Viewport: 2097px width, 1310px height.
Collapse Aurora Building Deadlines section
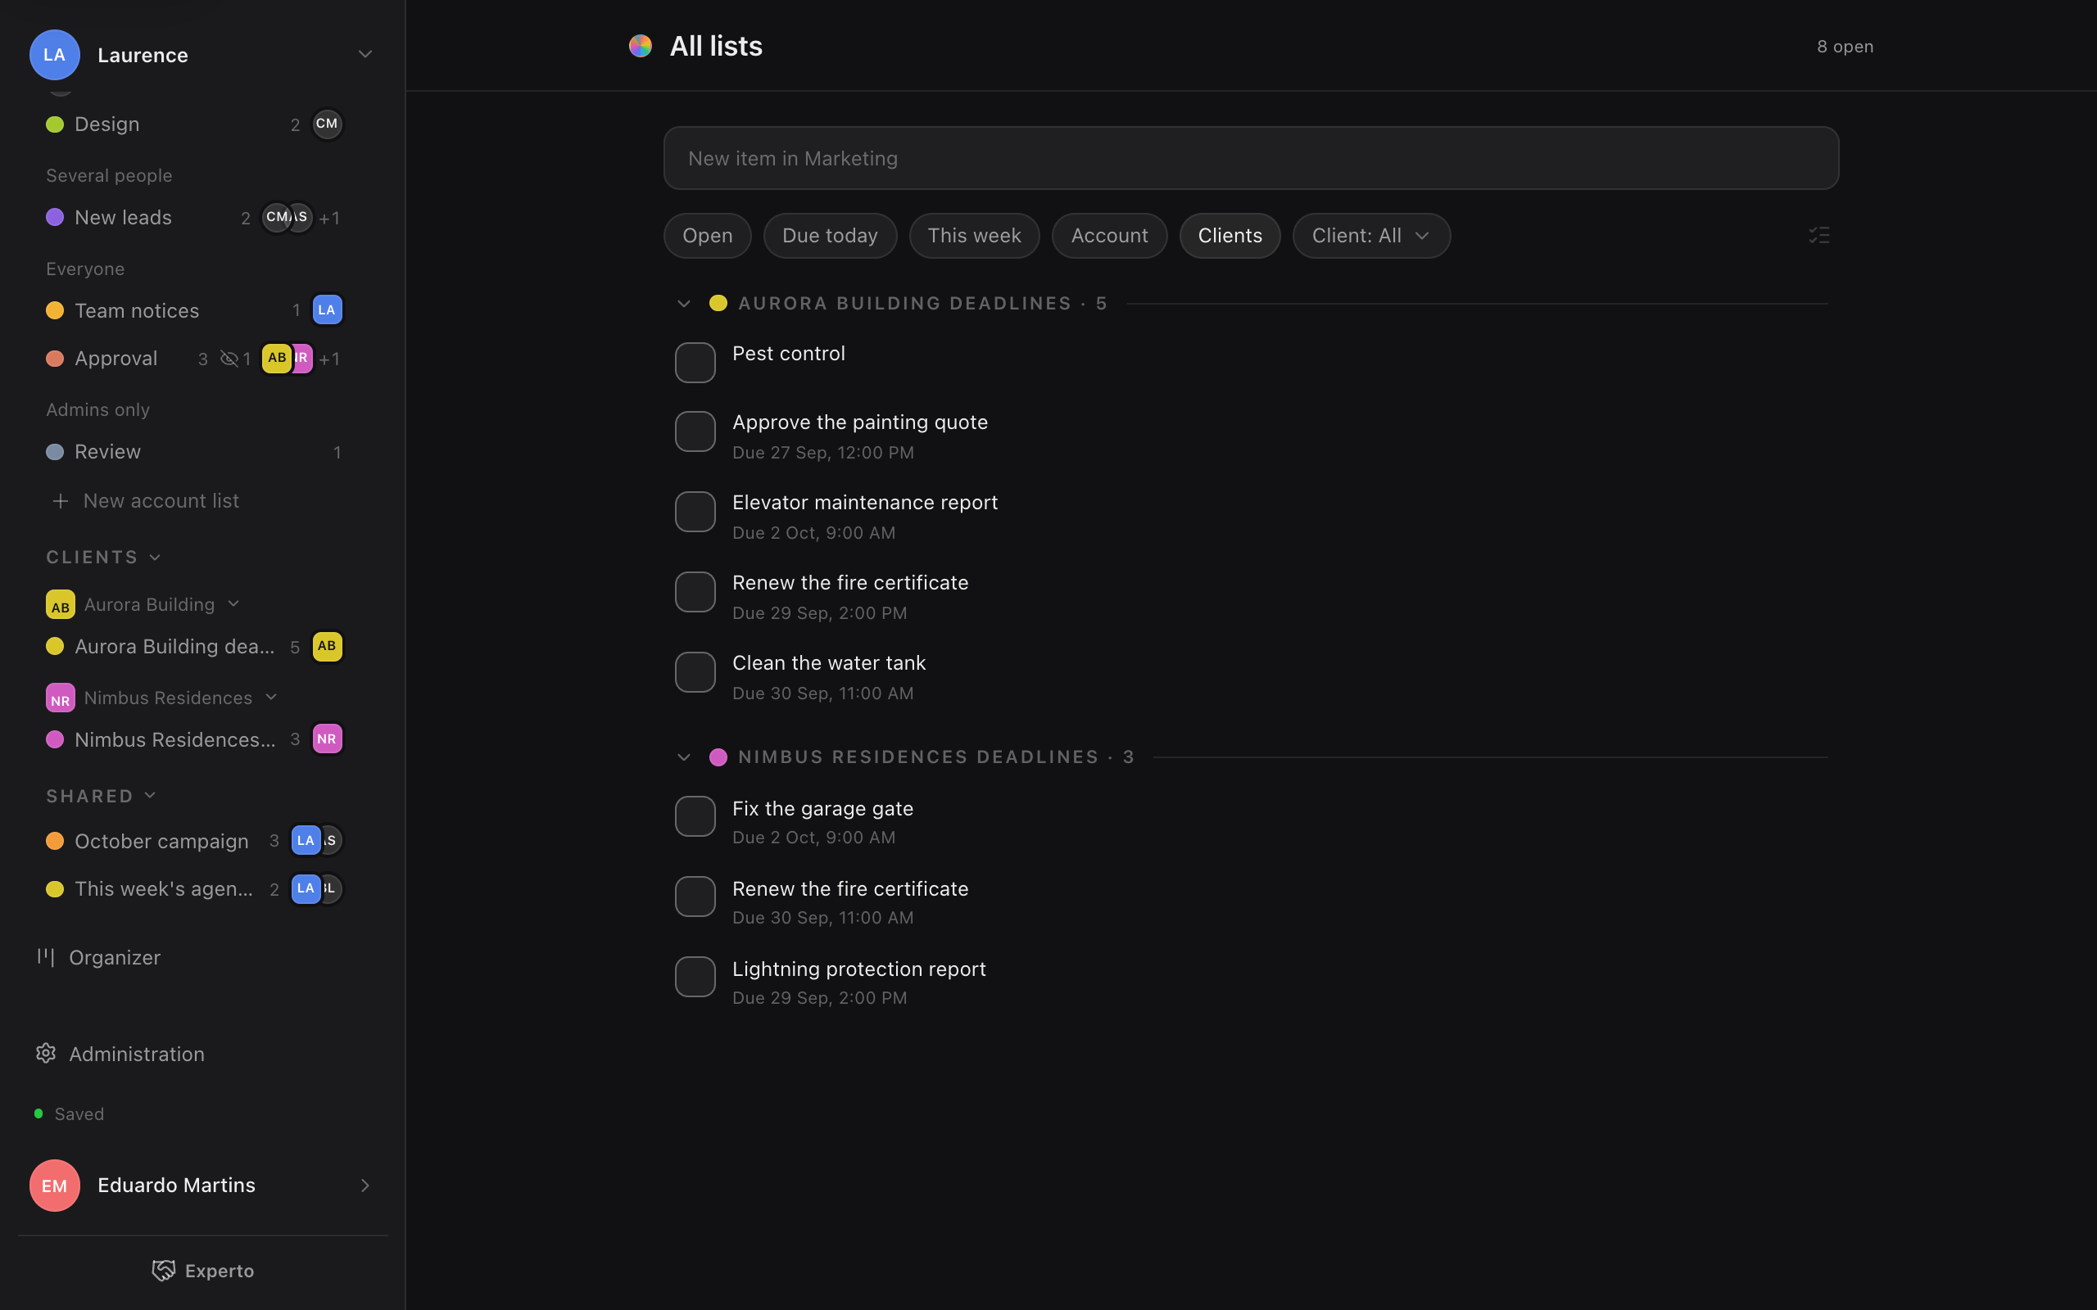point(684,303)
